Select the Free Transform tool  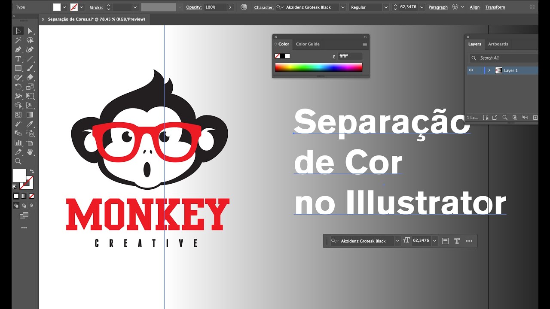click(x=30, y=96)
